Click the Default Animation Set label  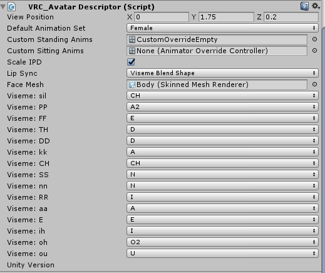(x=46, y=28)
